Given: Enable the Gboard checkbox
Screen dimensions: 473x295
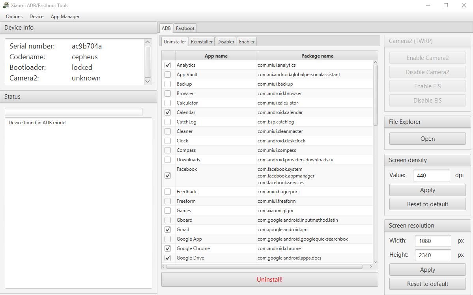Looking at the screenshot, I should point(168,220).
